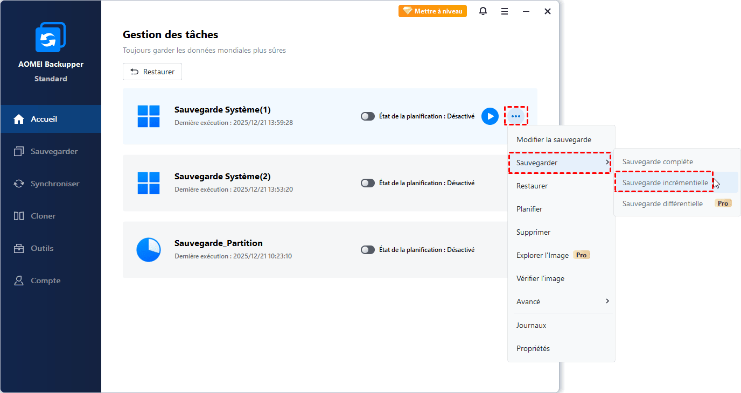This screenshot has height=393, width=741.
Task: Open Outils in the sidebar
Action: pyautogui.click(x=42, y=248)
